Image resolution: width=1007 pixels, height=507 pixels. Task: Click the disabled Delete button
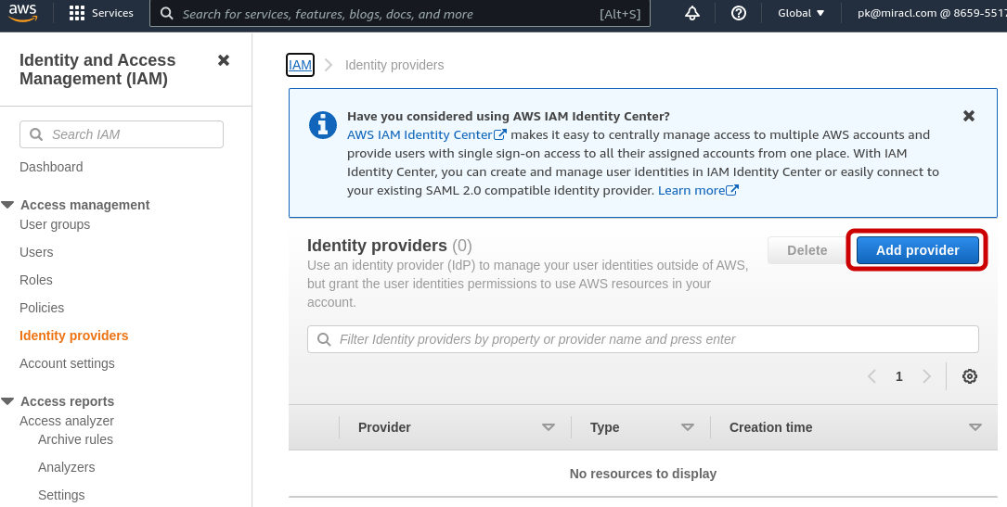coord(807,250)
